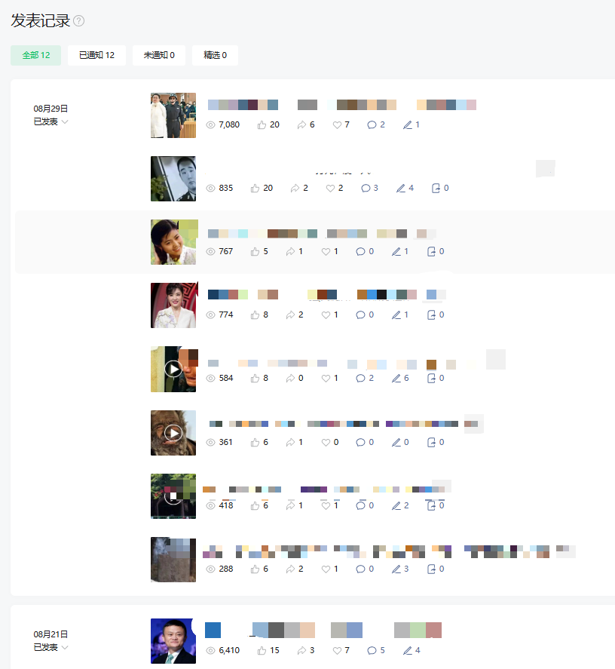The width and height of the screenshot is (615, 669).
Task: Click the views eye icon showing 7,080
Action: pyautogui.click(x=210, y=124)
